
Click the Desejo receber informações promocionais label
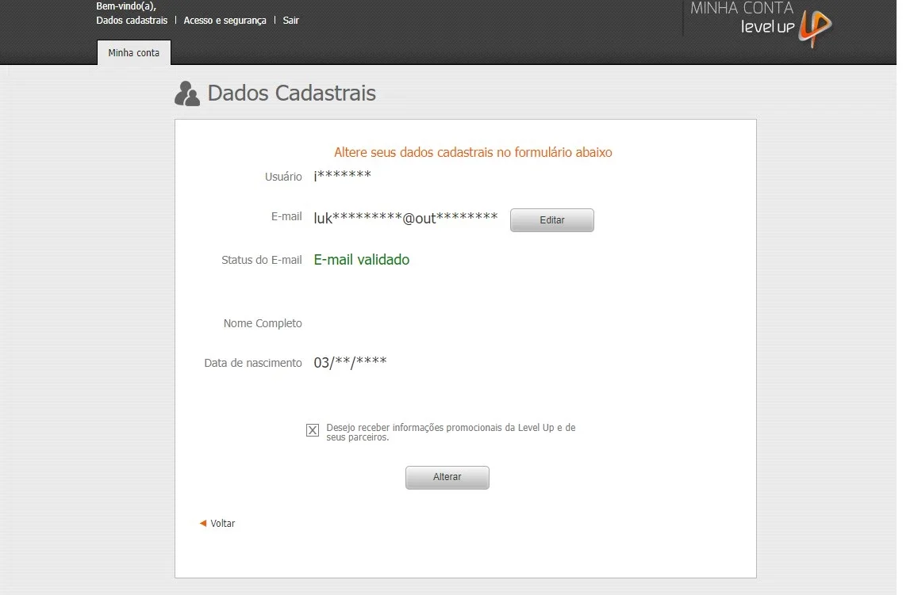[451, 432]
